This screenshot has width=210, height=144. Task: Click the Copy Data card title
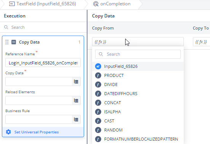pos(29,42)
